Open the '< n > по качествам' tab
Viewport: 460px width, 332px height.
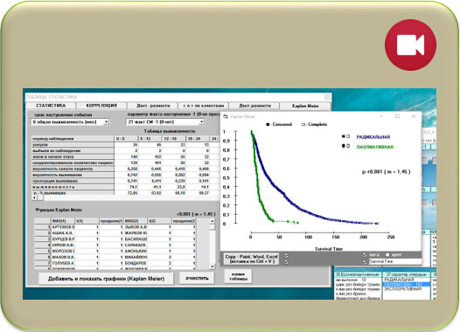203,106
